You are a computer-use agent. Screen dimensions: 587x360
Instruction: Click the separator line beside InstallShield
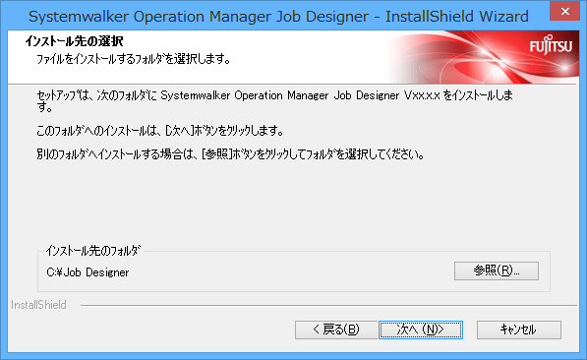(328, 305)
